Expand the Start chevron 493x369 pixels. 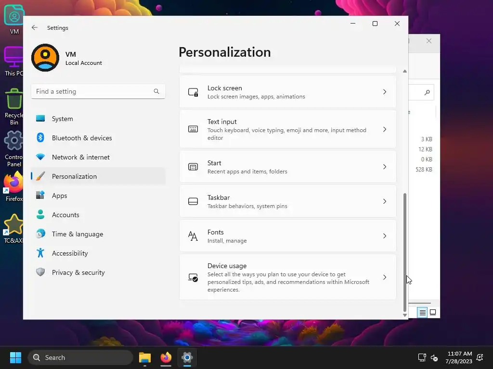click(x=385, y=167)
